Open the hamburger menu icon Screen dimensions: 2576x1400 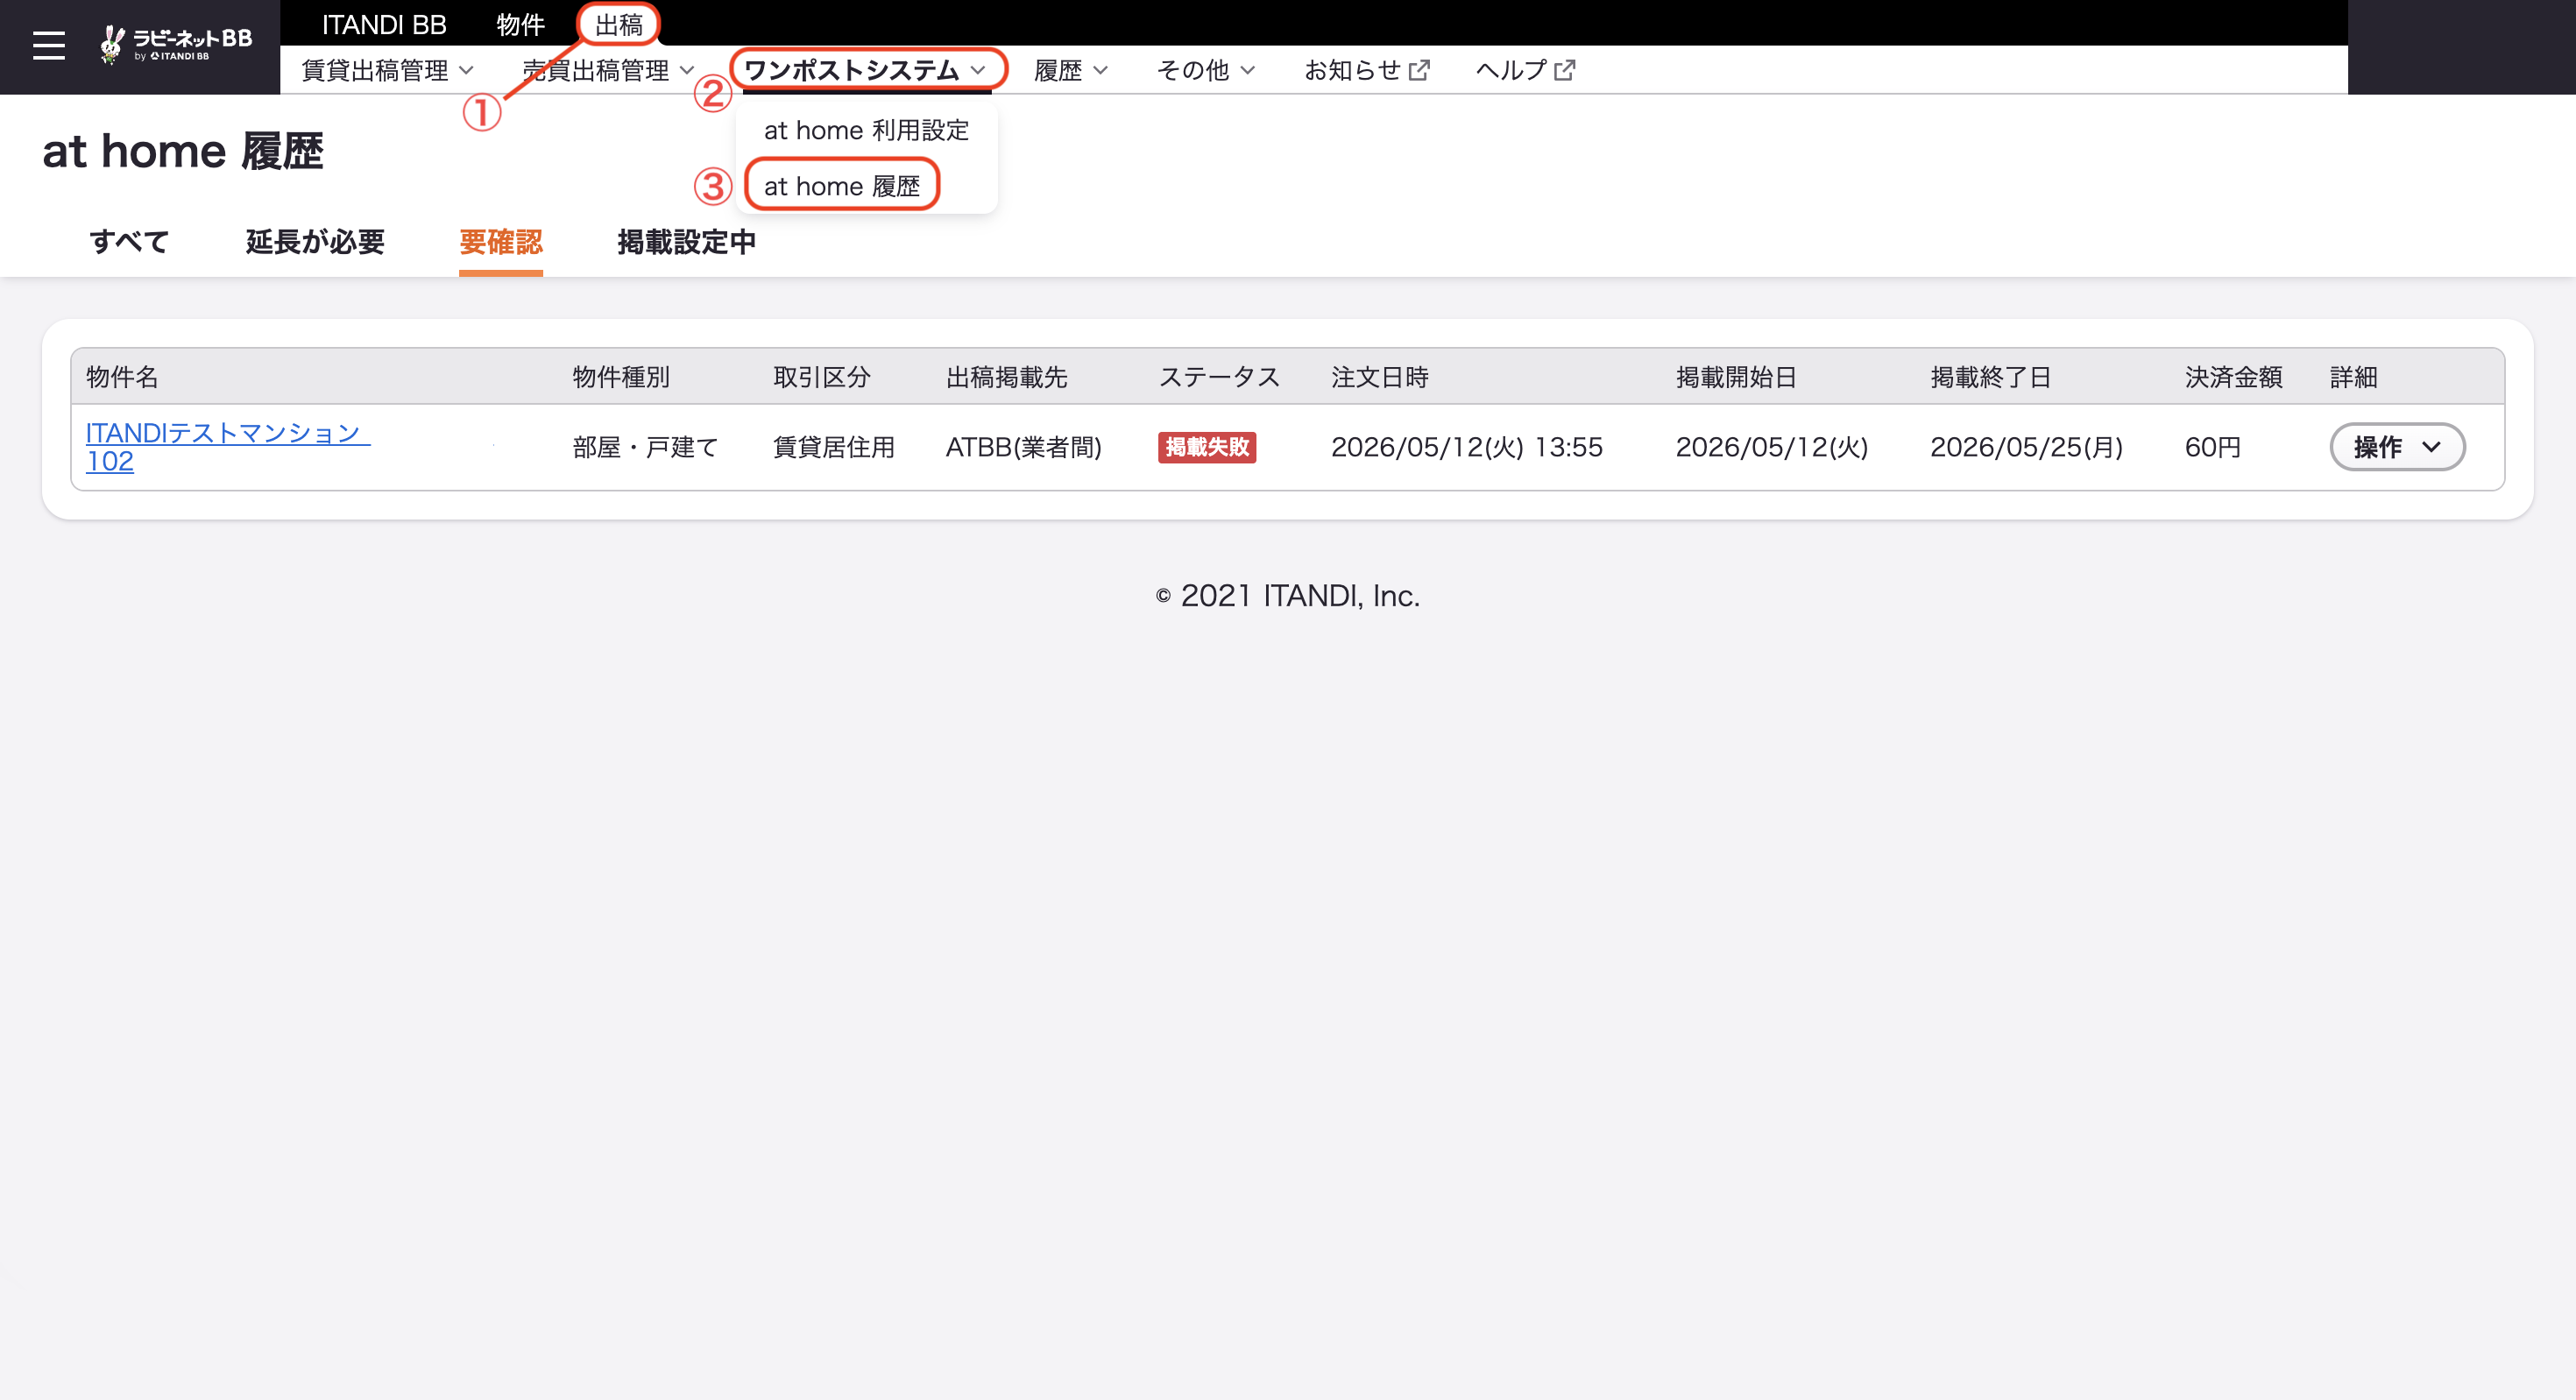(x=48, y=45)
